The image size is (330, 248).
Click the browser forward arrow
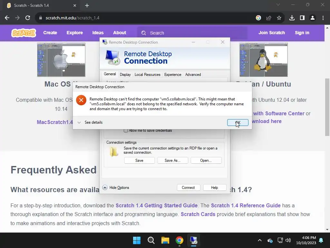click(x=17, y=18)
